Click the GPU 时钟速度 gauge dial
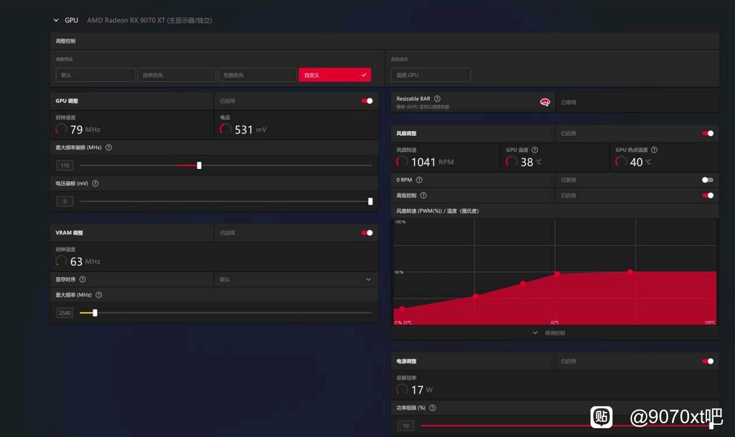Screen dimensions: 735x437 [61, 129]
